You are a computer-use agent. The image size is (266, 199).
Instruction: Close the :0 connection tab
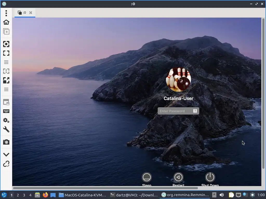(31, 13)
